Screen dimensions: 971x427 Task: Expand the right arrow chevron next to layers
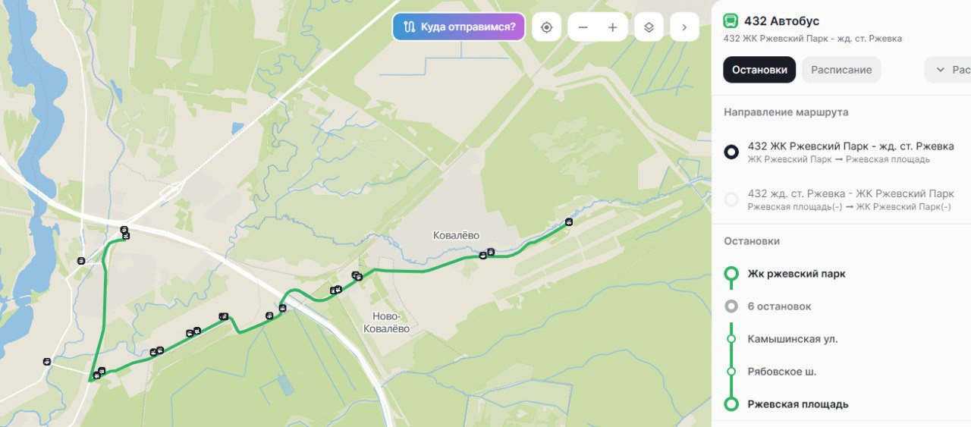[x=684, y=27]
